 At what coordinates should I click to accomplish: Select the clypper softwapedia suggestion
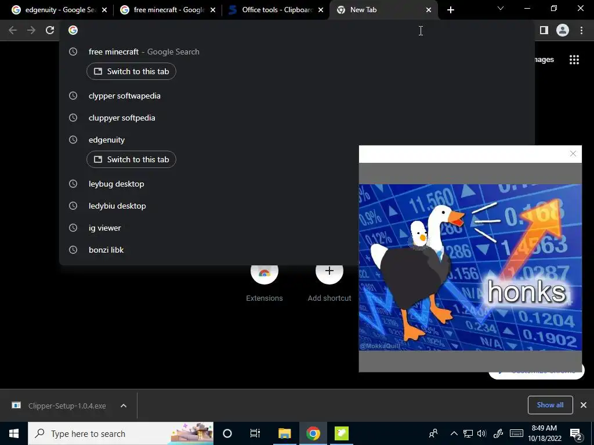coord(297,96)
